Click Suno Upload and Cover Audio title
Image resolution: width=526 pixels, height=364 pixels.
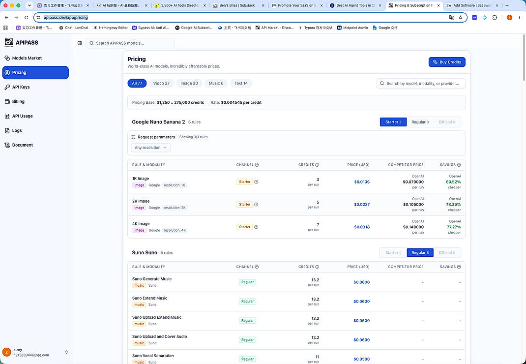tap(159, 336)
